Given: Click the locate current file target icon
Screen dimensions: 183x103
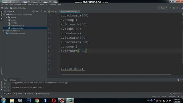Looking at the screenshot, I should pyautogui.click(x=33, y=11).
